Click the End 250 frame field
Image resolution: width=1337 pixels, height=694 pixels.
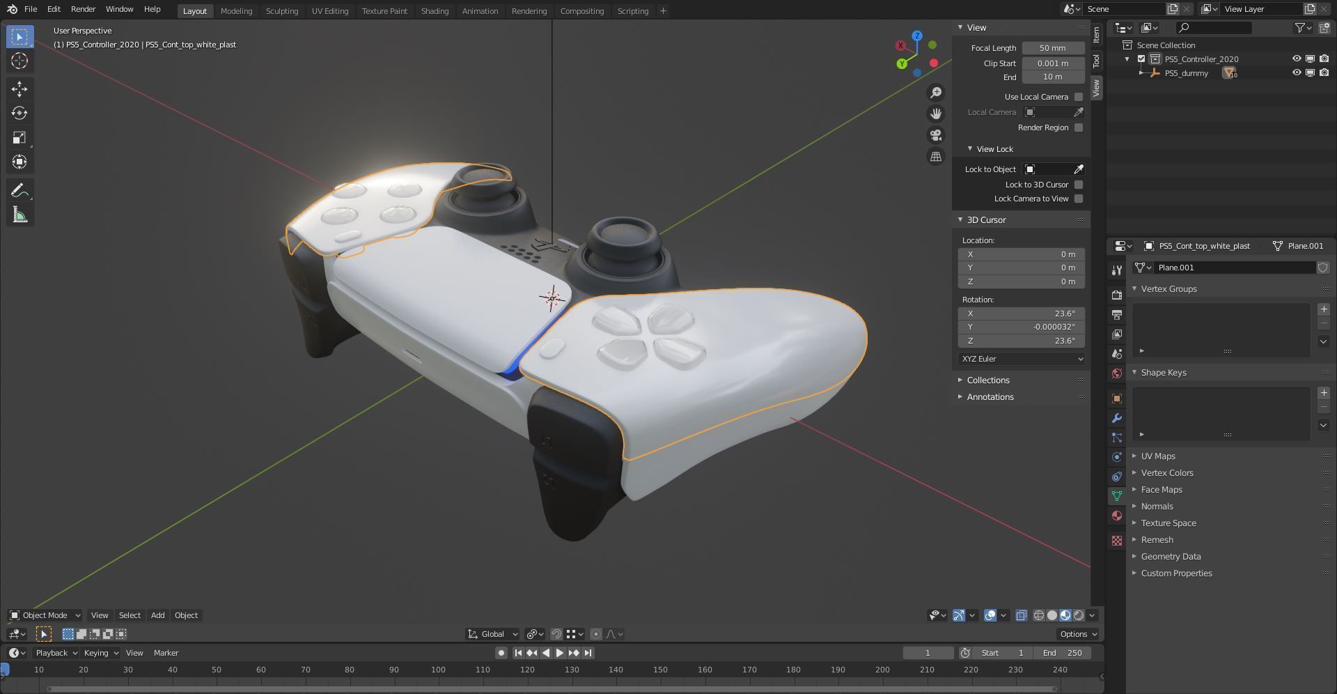[1063, 653]
